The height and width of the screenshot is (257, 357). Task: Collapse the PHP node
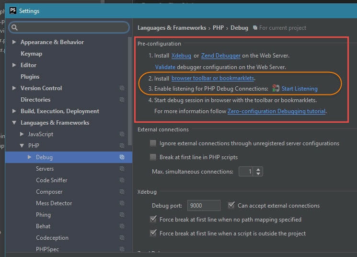(22, 146)
